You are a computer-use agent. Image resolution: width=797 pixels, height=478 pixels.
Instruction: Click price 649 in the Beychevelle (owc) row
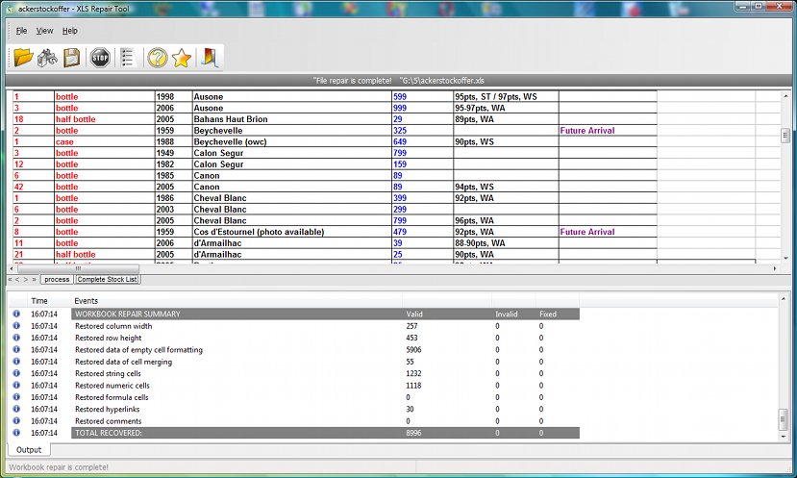pos(422,141)
